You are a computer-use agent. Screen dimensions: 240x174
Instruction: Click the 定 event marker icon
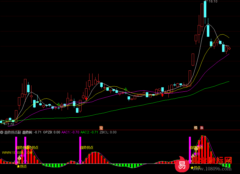coord(101,128)
